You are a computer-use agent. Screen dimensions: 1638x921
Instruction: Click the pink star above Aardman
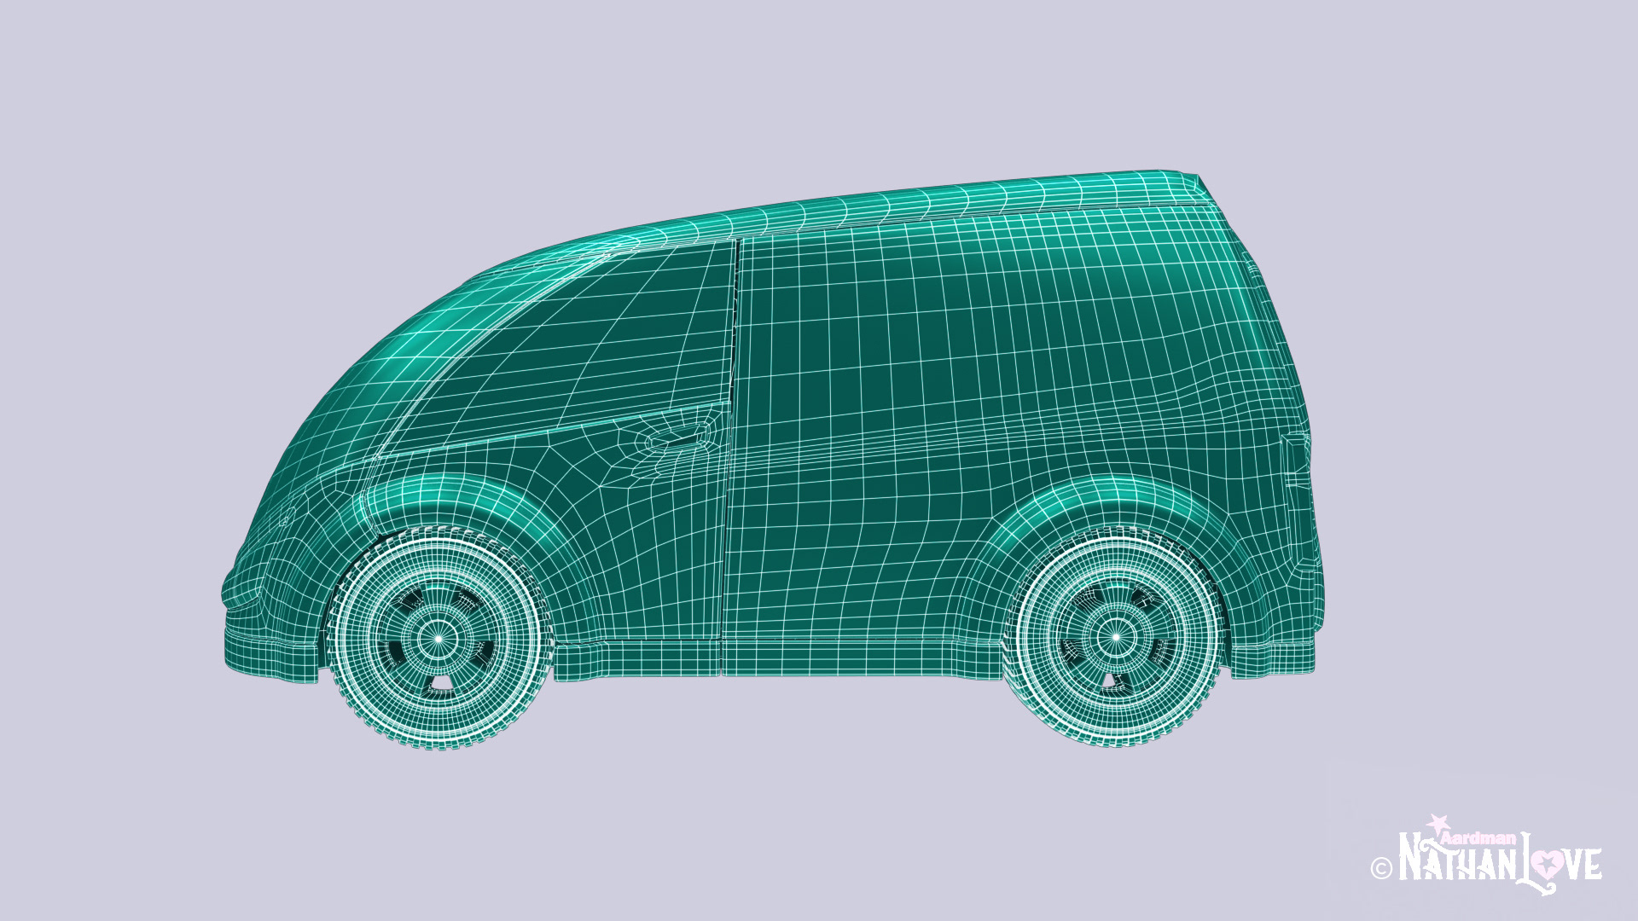click(x=1438, y=824)
